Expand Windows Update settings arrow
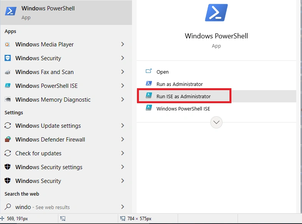 [x=123, y=125]
